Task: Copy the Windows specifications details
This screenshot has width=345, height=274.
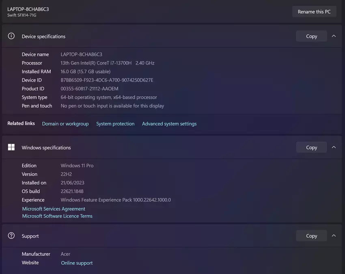Action: (311, 147)
